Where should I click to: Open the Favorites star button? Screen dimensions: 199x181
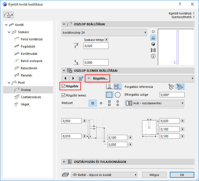[x=9, y=15]
